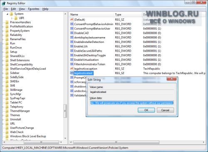Click the Value data text field
This screenshot has width=208, height=152.
pos(132,103)
